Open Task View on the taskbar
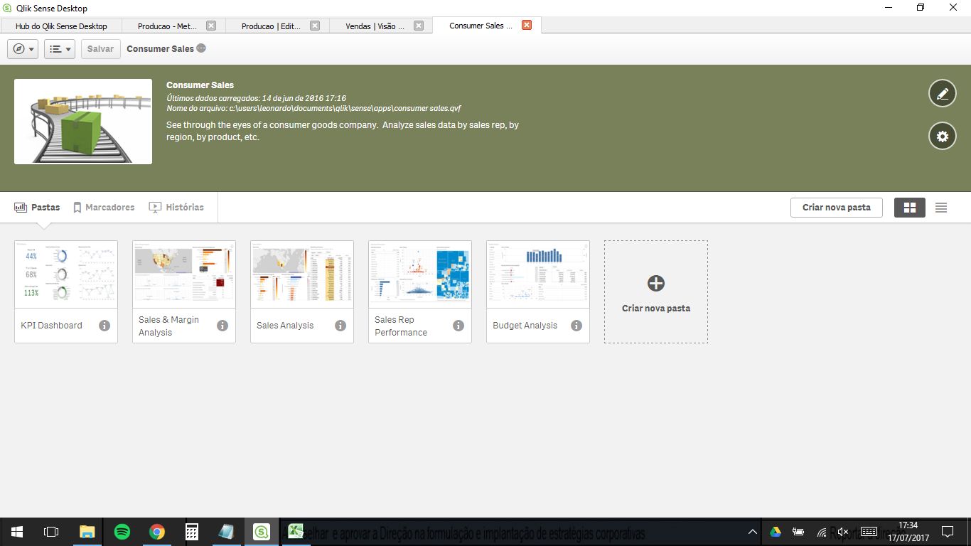The image size is (971, 546). [x=51, y=532]
